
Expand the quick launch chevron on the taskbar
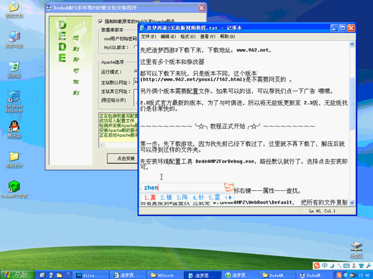(x=68, y=274)
